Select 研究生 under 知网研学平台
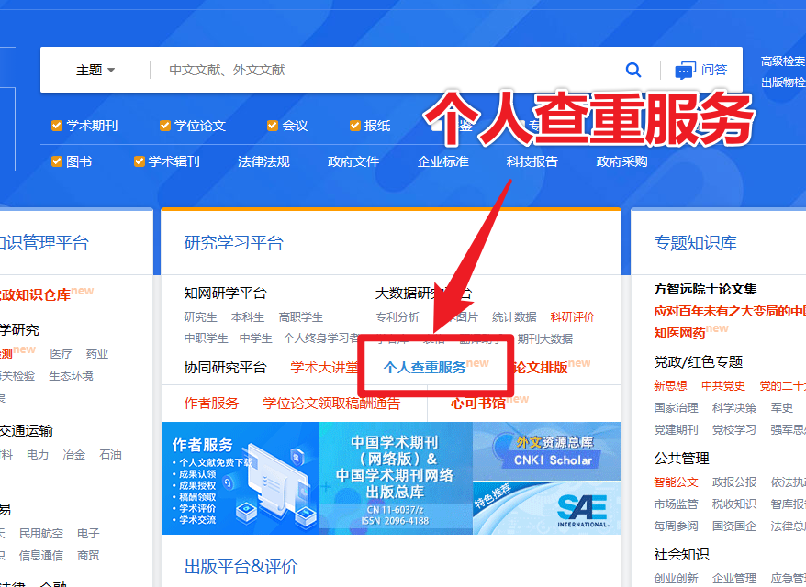The height and width of the screenshot is (587, 806). tap(200, 316)
